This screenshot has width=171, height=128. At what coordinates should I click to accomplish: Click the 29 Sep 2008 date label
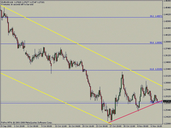6,126
